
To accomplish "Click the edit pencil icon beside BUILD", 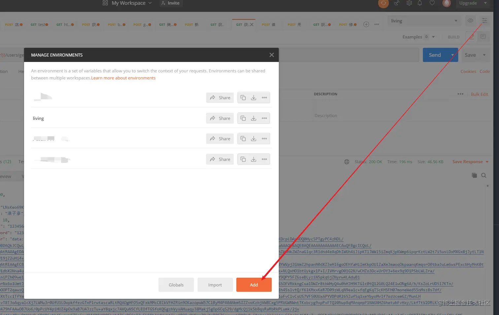I will click(471, 37).
